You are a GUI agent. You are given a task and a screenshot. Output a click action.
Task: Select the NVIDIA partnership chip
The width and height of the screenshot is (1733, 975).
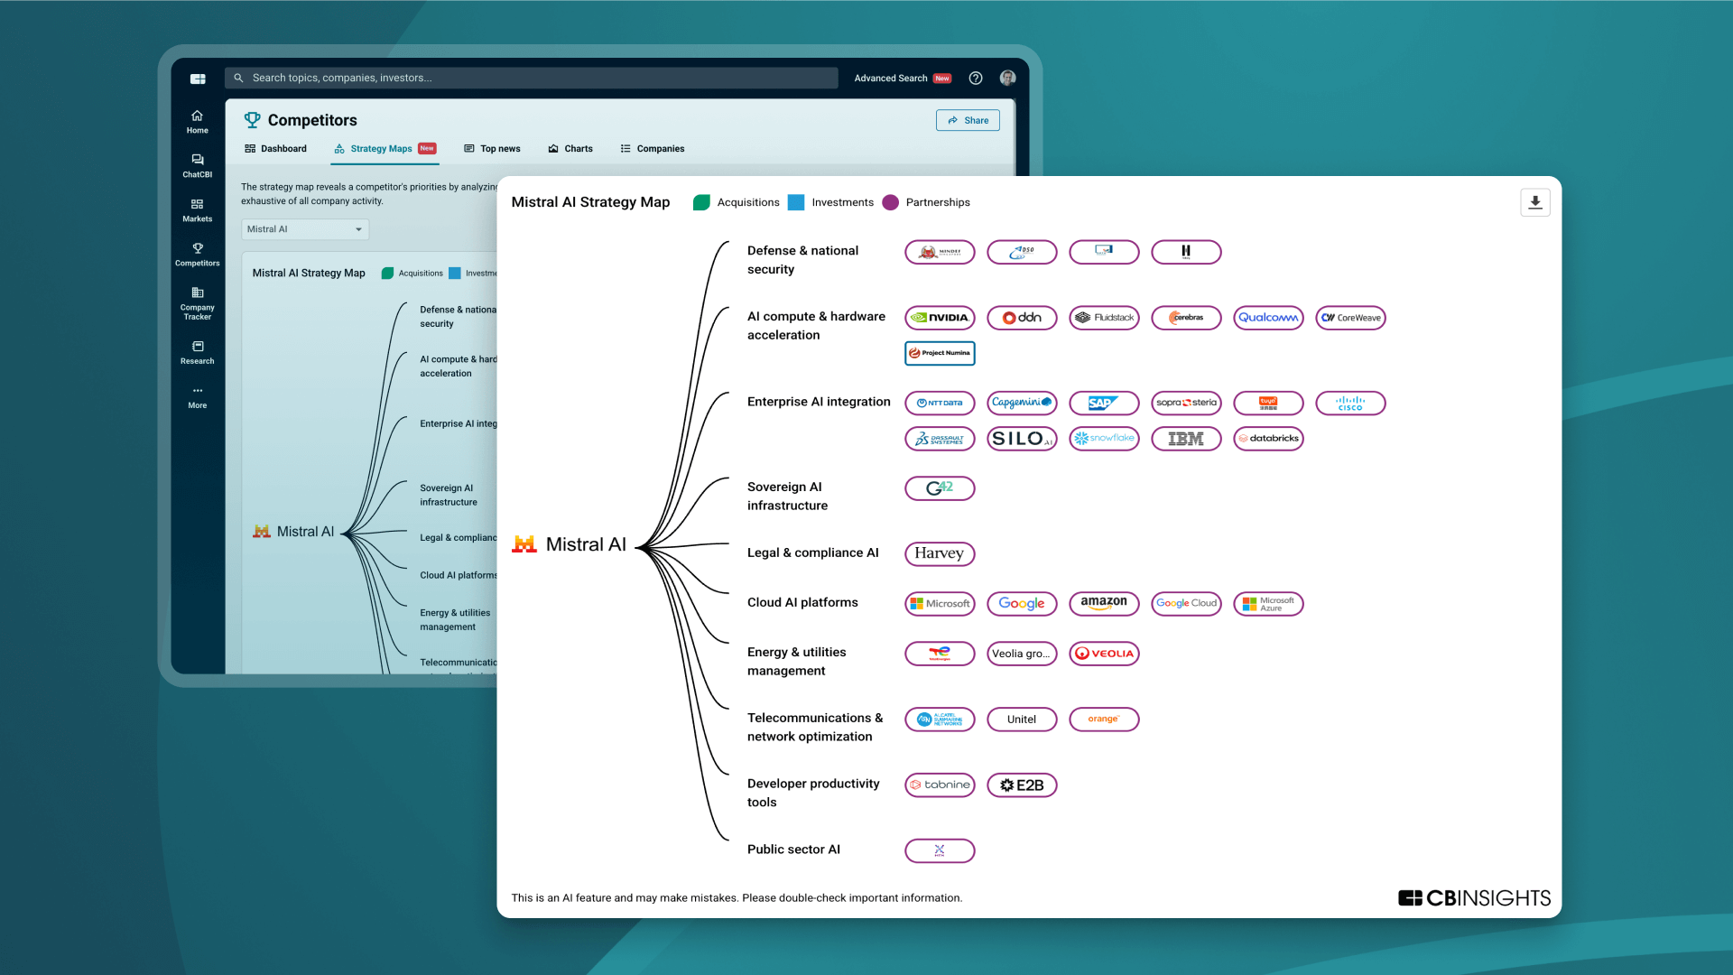pos(940,318)
